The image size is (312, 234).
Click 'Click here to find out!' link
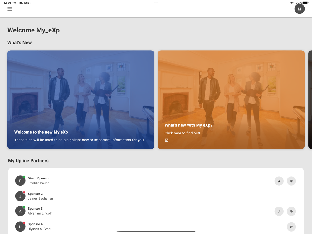[x=182, y=133]
